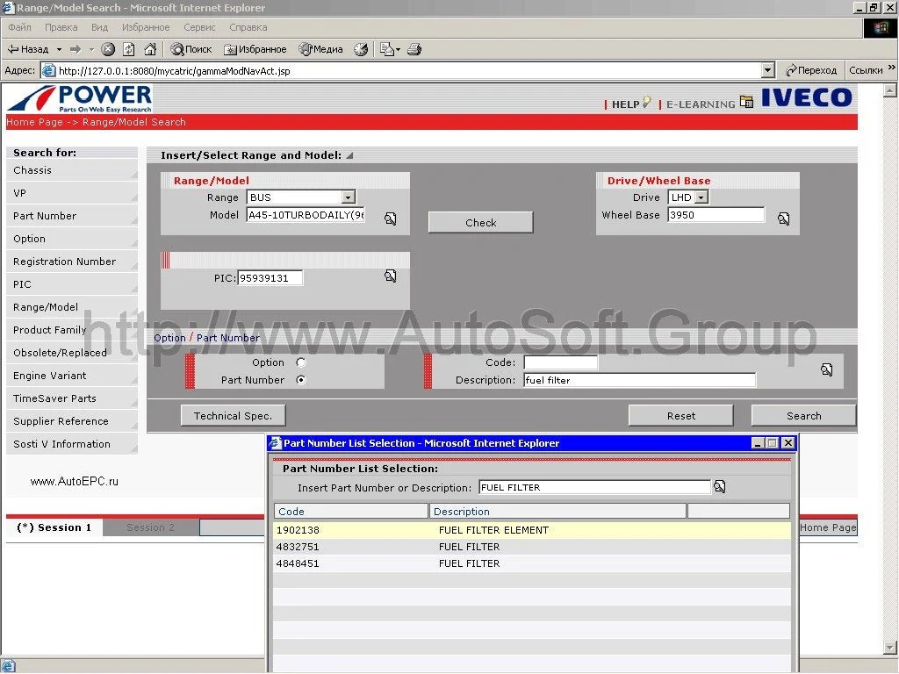Select the Option radio button

pyautogui.click(x=301, y=362)
